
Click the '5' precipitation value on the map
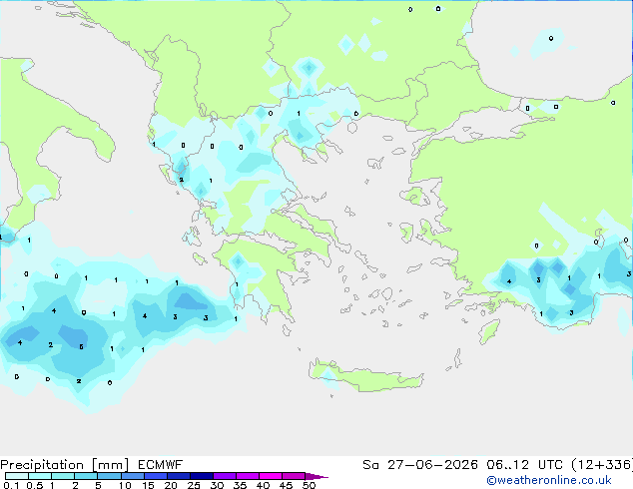(x=81, y=347)
